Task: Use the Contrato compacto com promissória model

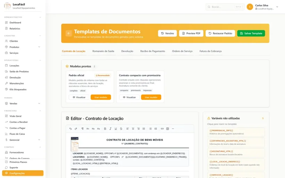Action: click(151, 97)
